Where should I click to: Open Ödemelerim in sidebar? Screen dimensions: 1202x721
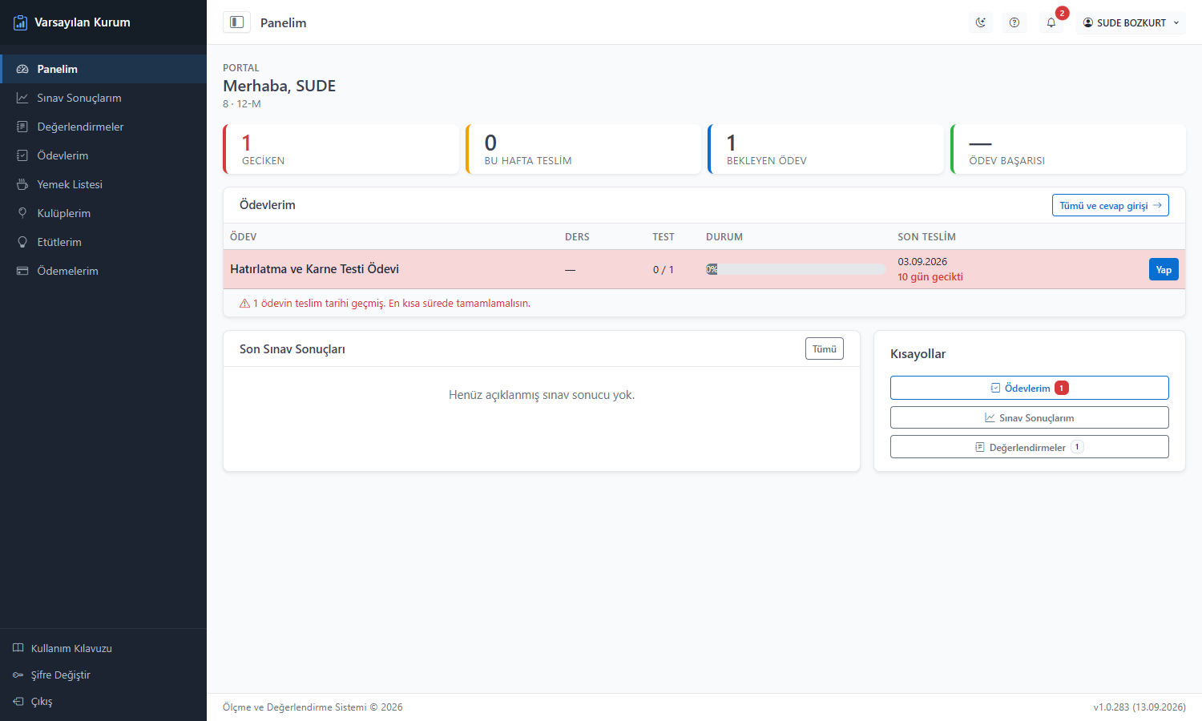coord(103,271)
